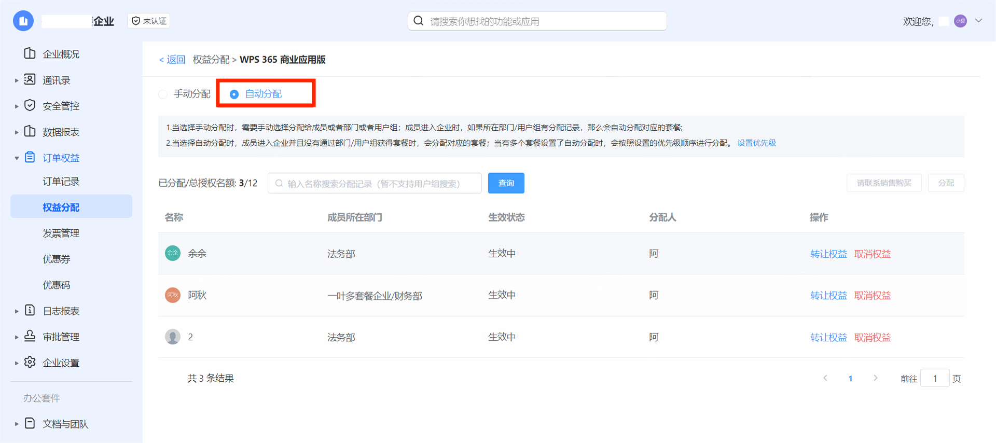
Task: Select the 自动分配 radio button
Action: click(x=234, y=94)
